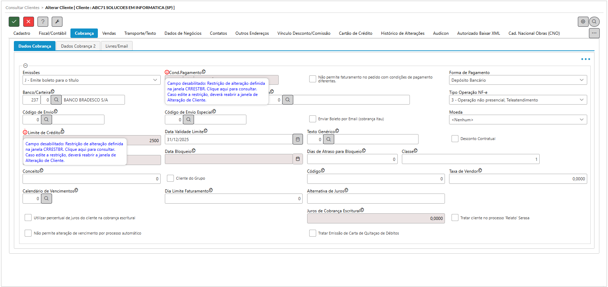Viewport: 608px width, 287px height.
Task: Click the Consultar Clientes breadcrumb link
Action: pyautogui.click(x=23, y=8)
